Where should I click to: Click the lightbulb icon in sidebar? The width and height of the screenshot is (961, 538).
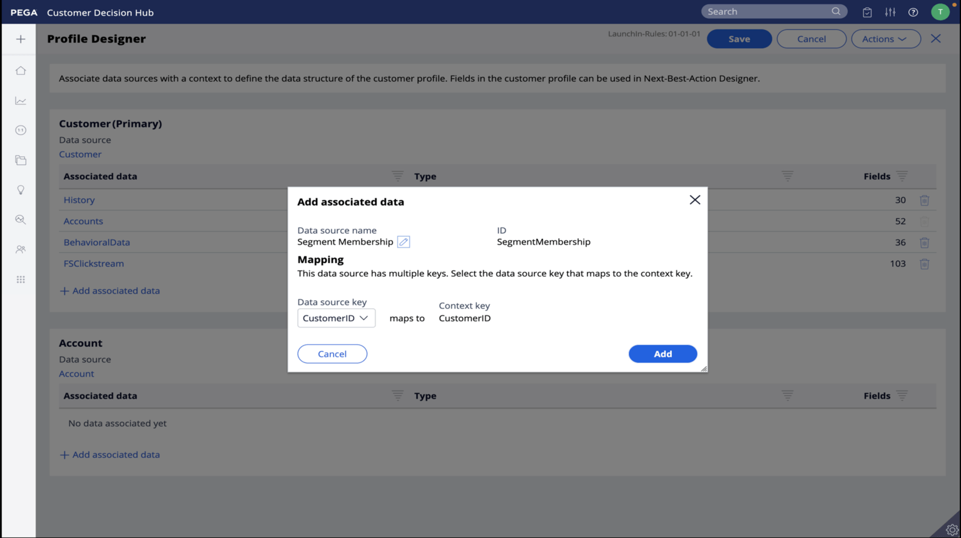click(21, 190)
